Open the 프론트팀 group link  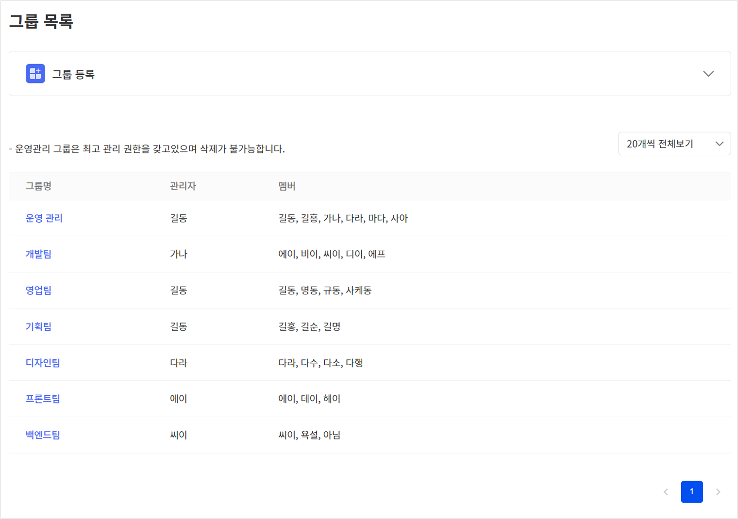[43, 399]
